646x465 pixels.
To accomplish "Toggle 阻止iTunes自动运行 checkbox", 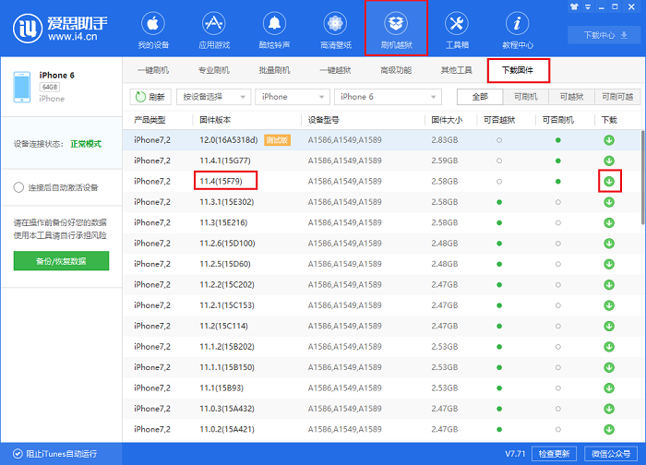I will point(18,454).
